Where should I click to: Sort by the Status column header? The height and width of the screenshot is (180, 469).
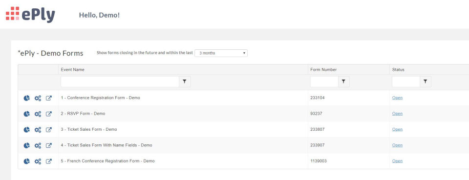pos(398,70)
